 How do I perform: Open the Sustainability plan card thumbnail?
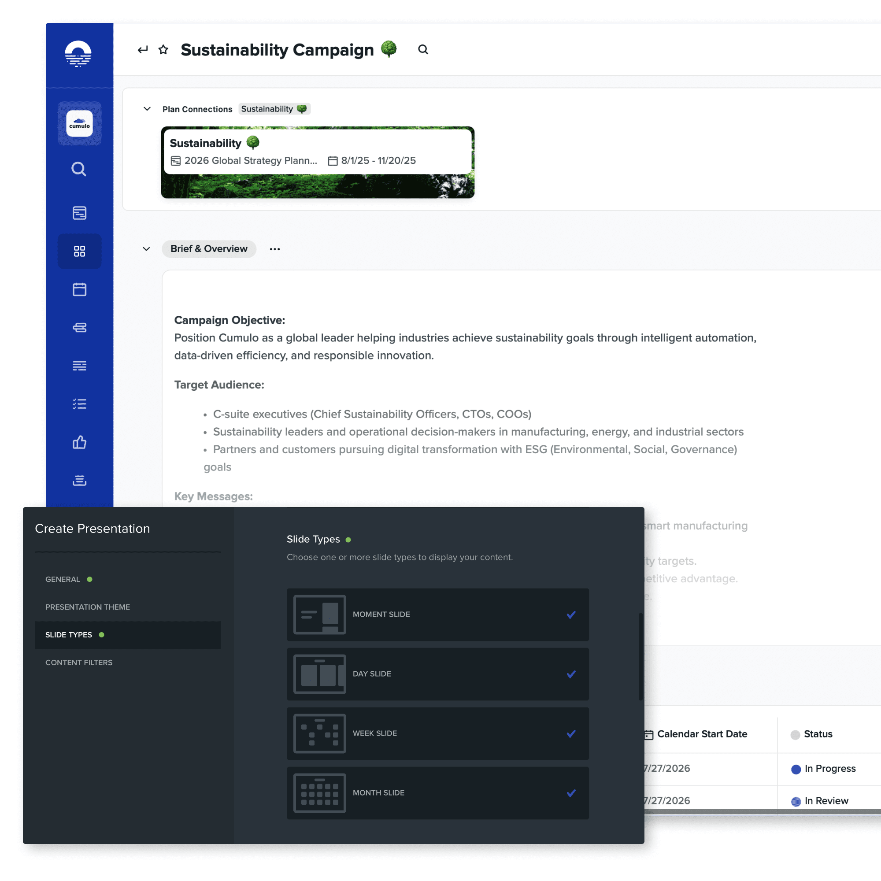(317, 163)
